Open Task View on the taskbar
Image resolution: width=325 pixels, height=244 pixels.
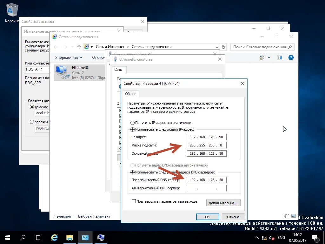[38, 238]
